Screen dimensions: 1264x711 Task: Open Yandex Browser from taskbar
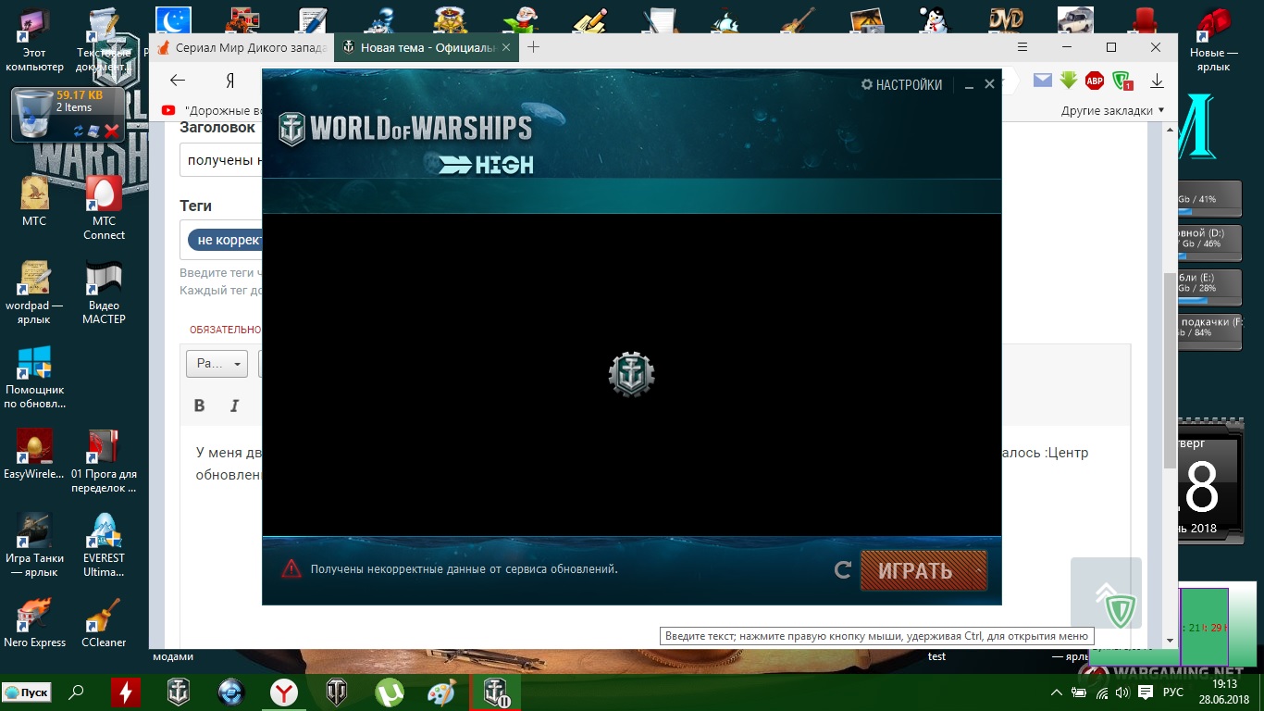pos(284,692)
